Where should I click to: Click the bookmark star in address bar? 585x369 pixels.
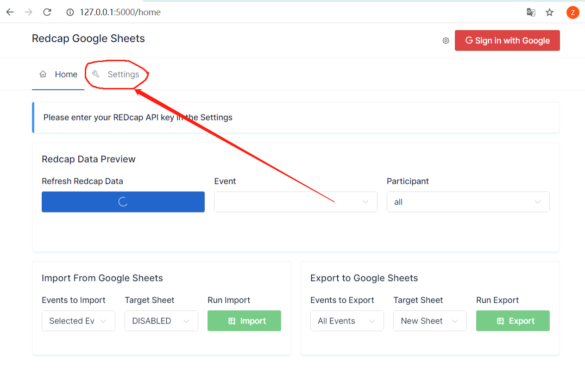coord(549,13)
